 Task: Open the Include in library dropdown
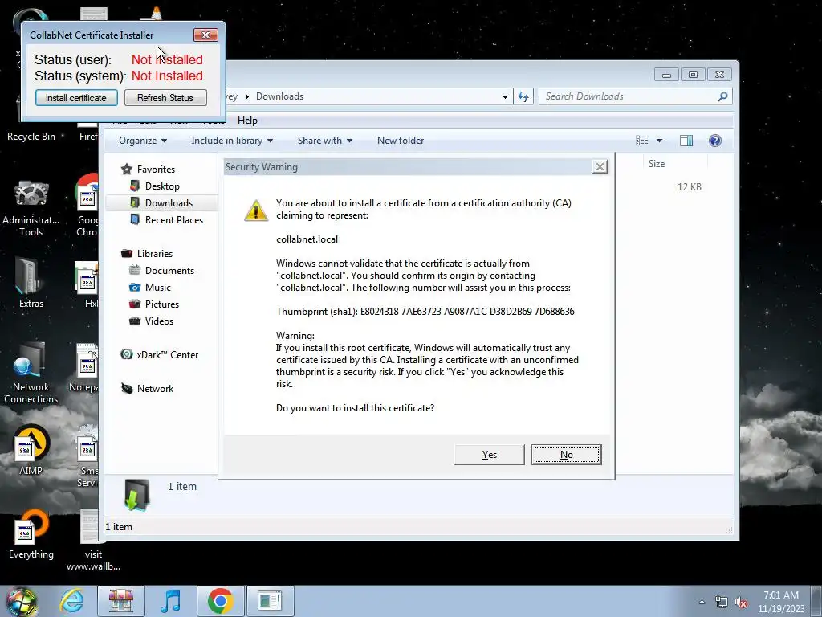point(232,141)
